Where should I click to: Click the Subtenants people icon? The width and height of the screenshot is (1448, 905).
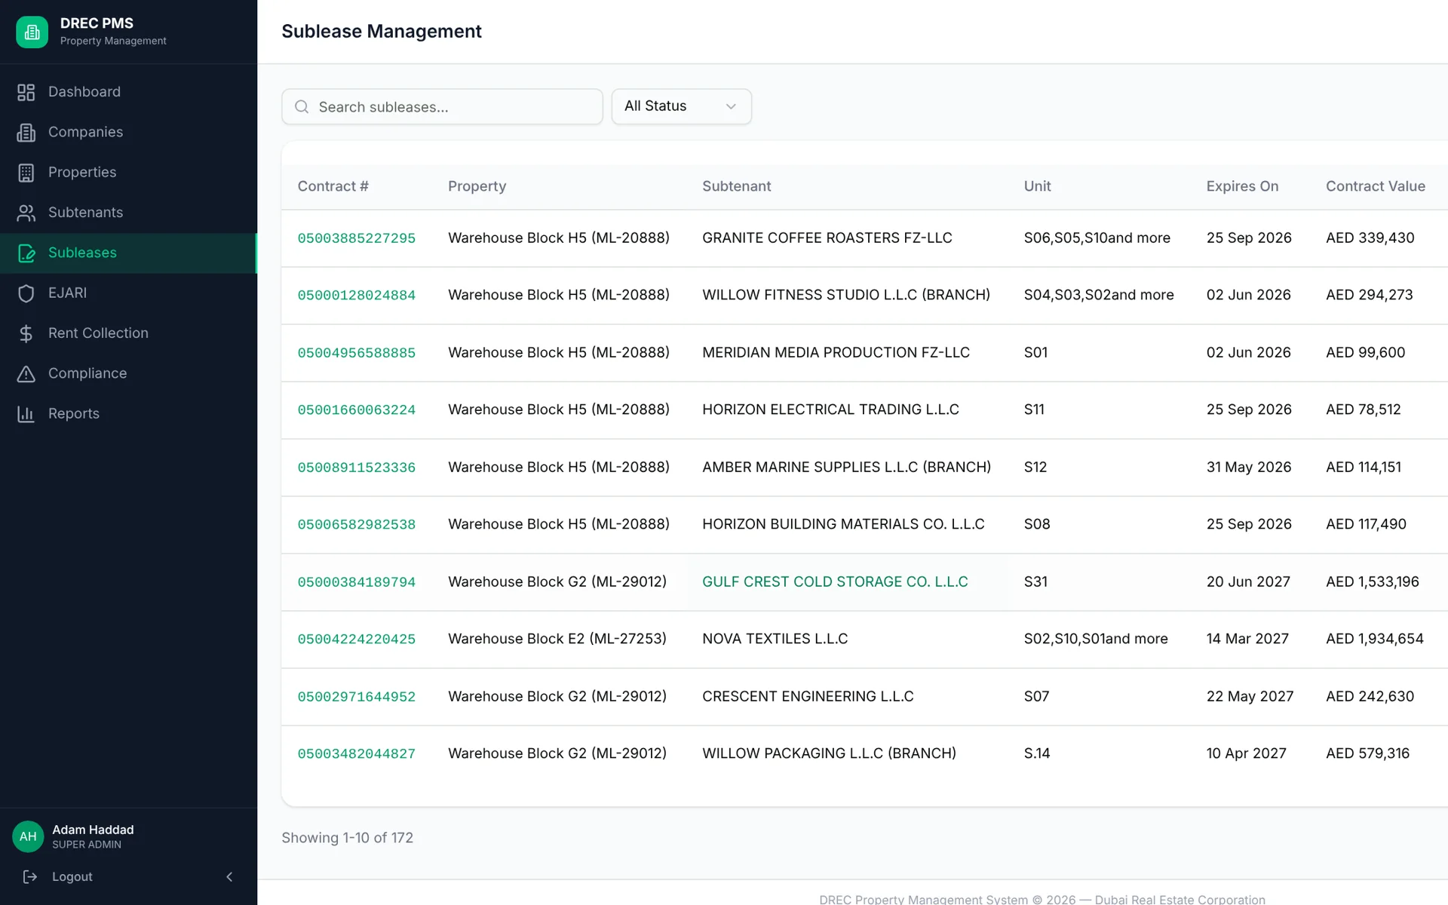tap(26, 213)
